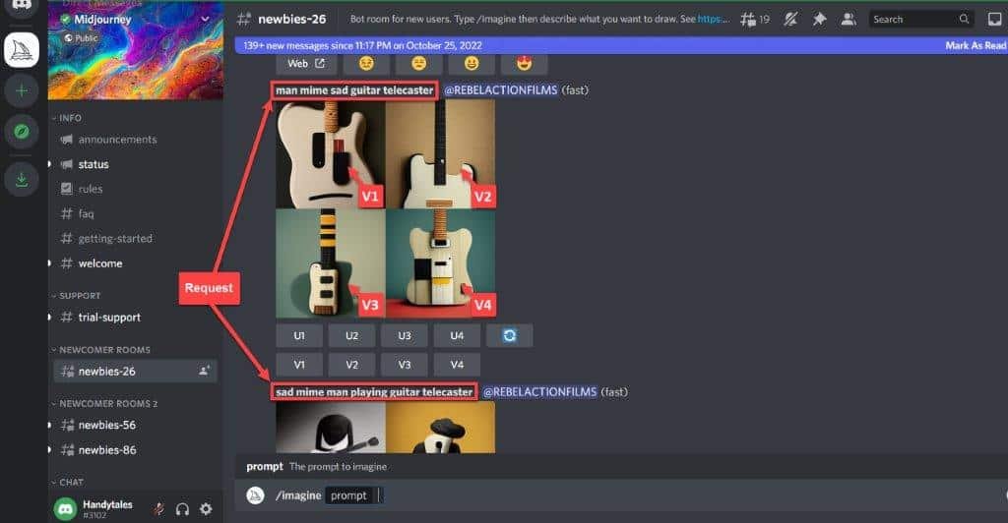Click the search magnifier icon
This screenshot has height=523, width=1008.
(x=964, y=20)
